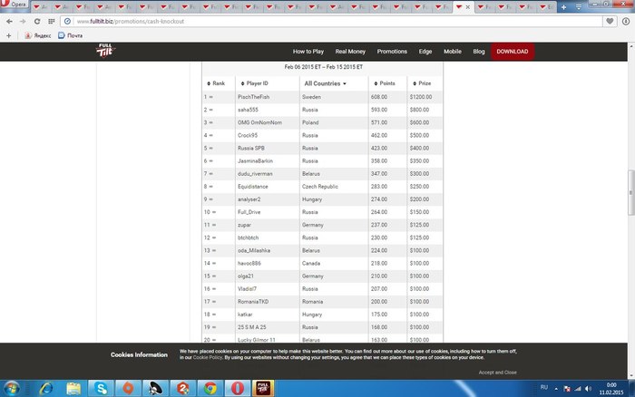Image resolution: width=635 pixels, height=397 pixels.
Task: Open the Cookie Policy link
Action: pos(208,357)
